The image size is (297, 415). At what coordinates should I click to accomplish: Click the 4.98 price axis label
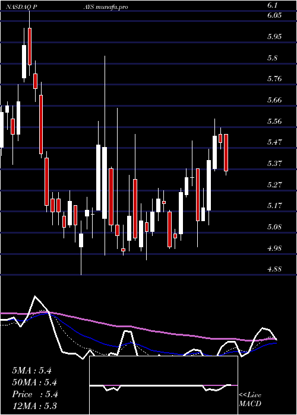click(x=274, y=248)
